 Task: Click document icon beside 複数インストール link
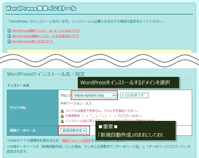9,36
